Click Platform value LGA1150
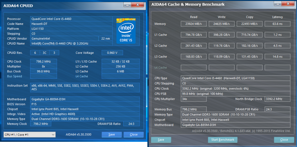Screen dimensions: 297x147 71,29
